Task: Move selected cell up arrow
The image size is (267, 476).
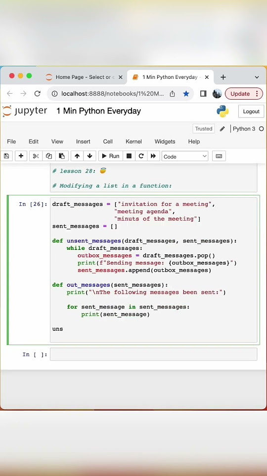Action: click(x=77, y=156)
